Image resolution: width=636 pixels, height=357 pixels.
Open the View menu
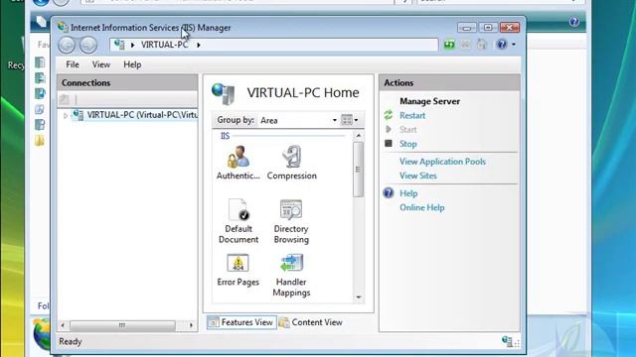[x=101, y=64]
